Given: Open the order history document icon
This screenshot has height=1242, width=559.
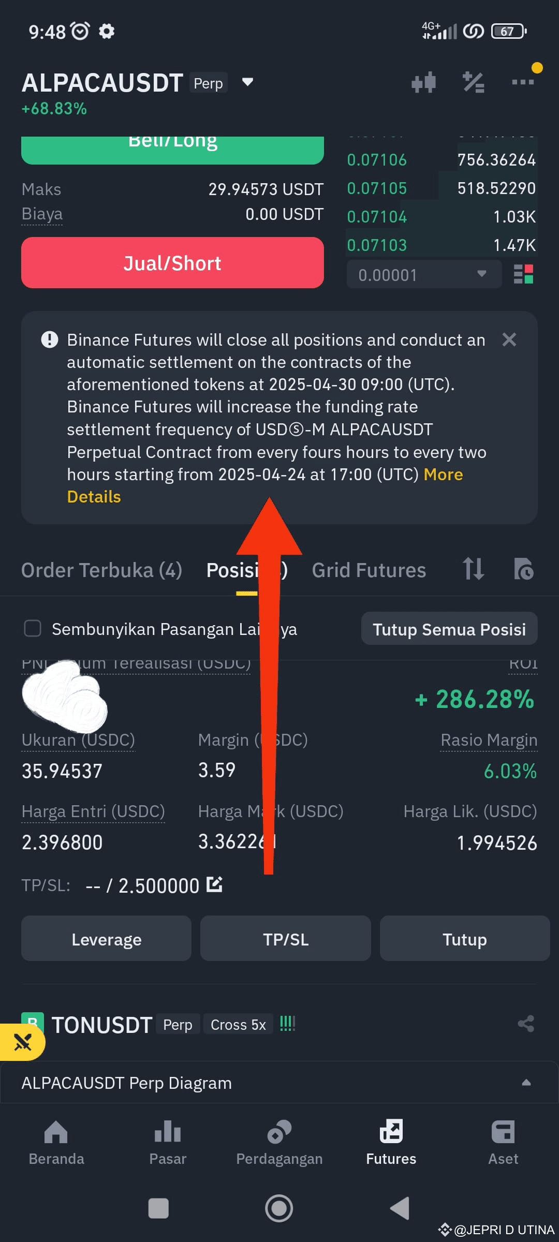Looking at the screenshot, I should [523, 569].
